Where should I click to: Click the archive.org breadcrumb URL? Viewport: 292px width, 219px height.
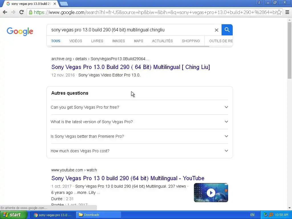tap(100, 59)
